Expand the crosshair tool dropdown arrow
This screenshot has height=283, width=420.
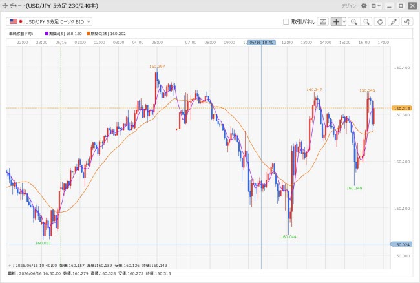point(344,22)
